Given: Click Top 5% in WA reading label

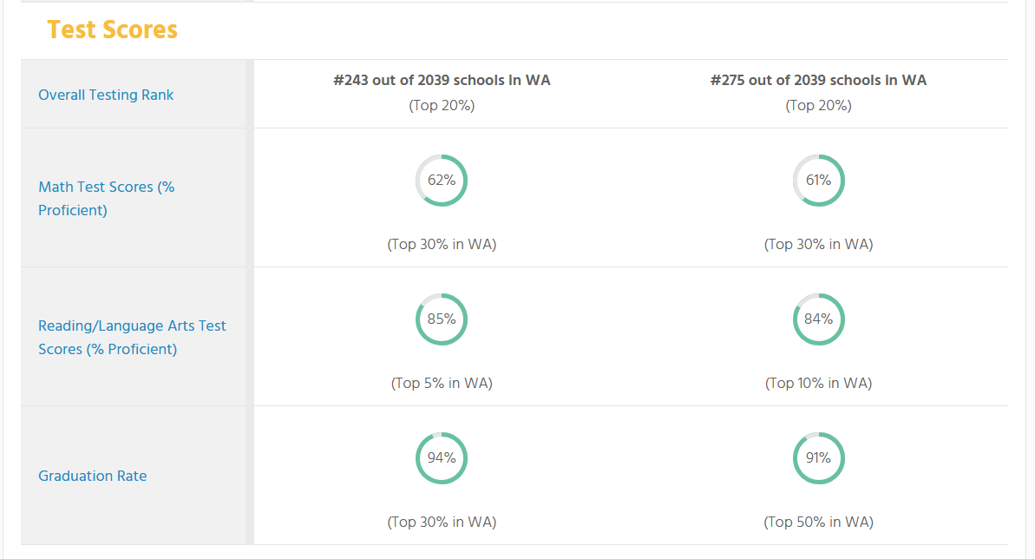Looking at the screenshot, I should pyautogui.click(x=442, y=384).
